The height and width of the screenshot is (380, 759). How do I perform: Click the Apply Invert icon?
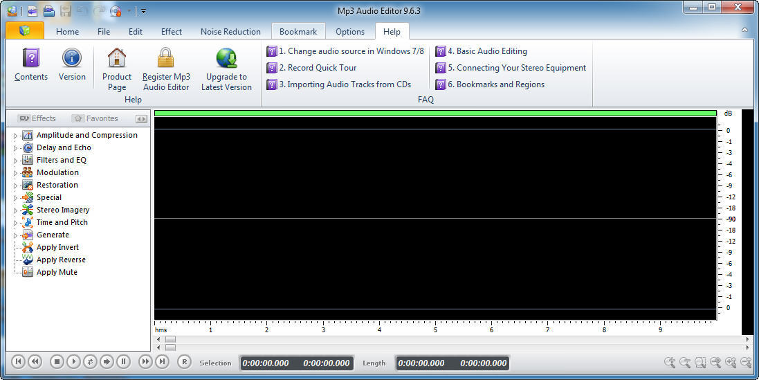(x=28, y=247)
